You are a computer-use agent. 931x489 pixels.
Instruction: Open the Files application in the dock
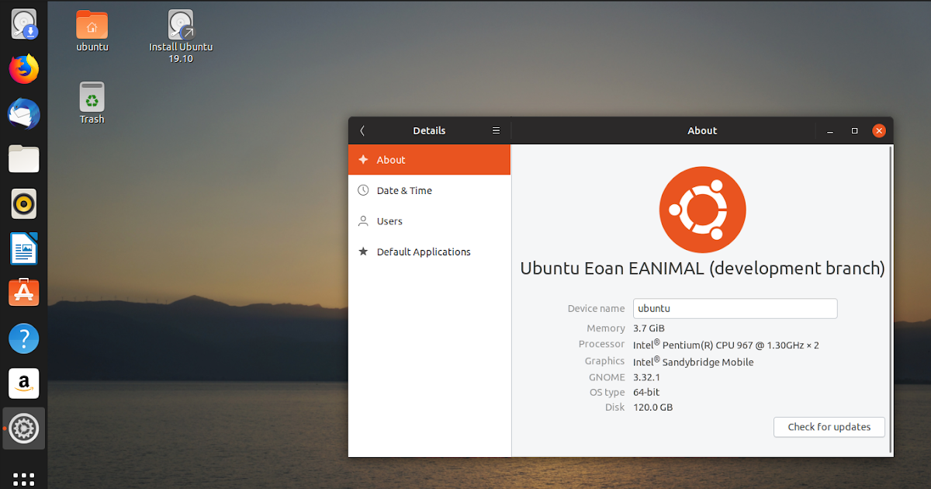(x=23, y=158)
